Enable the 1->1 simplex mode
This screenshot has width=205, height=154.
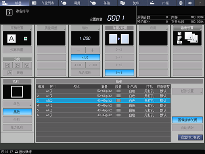[x=119, y=73]
